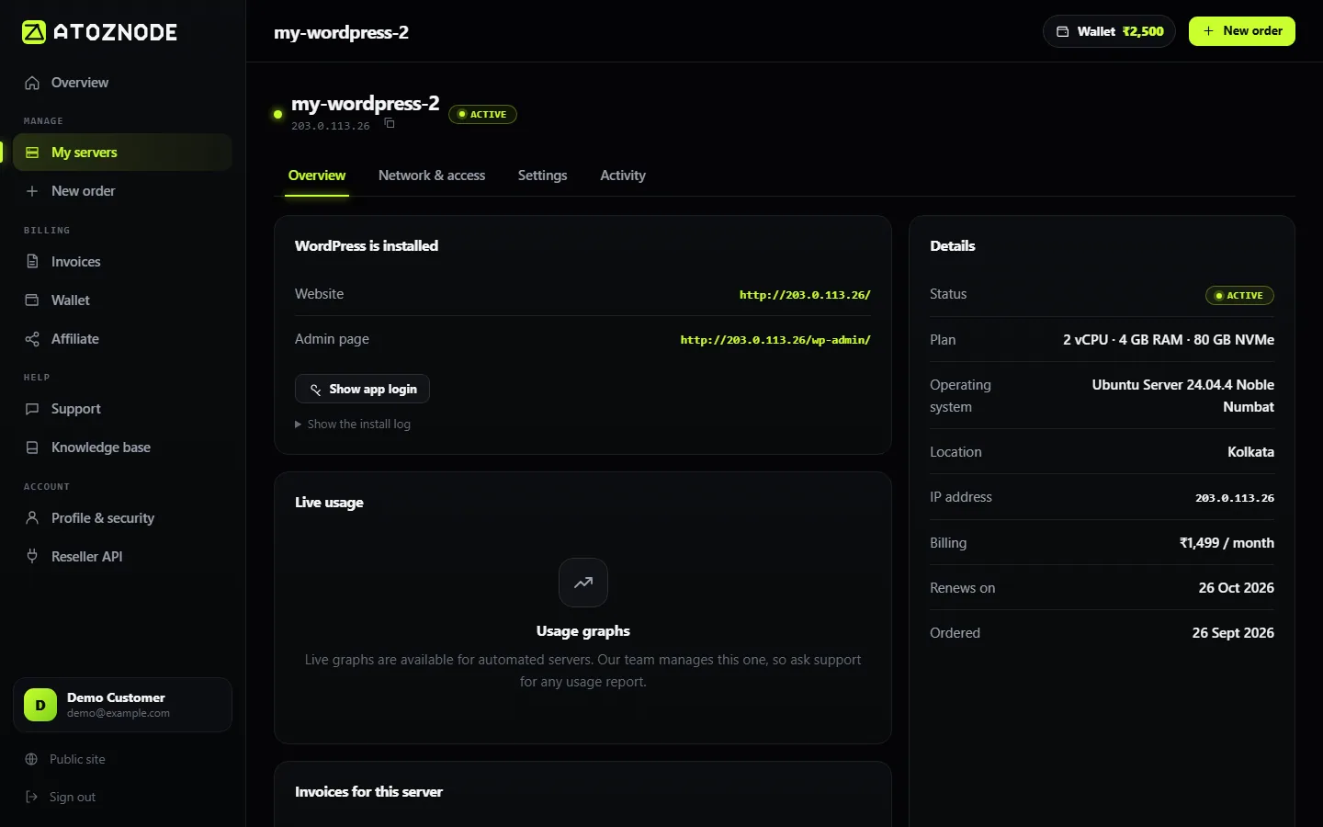Open New order from the sidebar
Screen dimensions: 1323x827
122,191
